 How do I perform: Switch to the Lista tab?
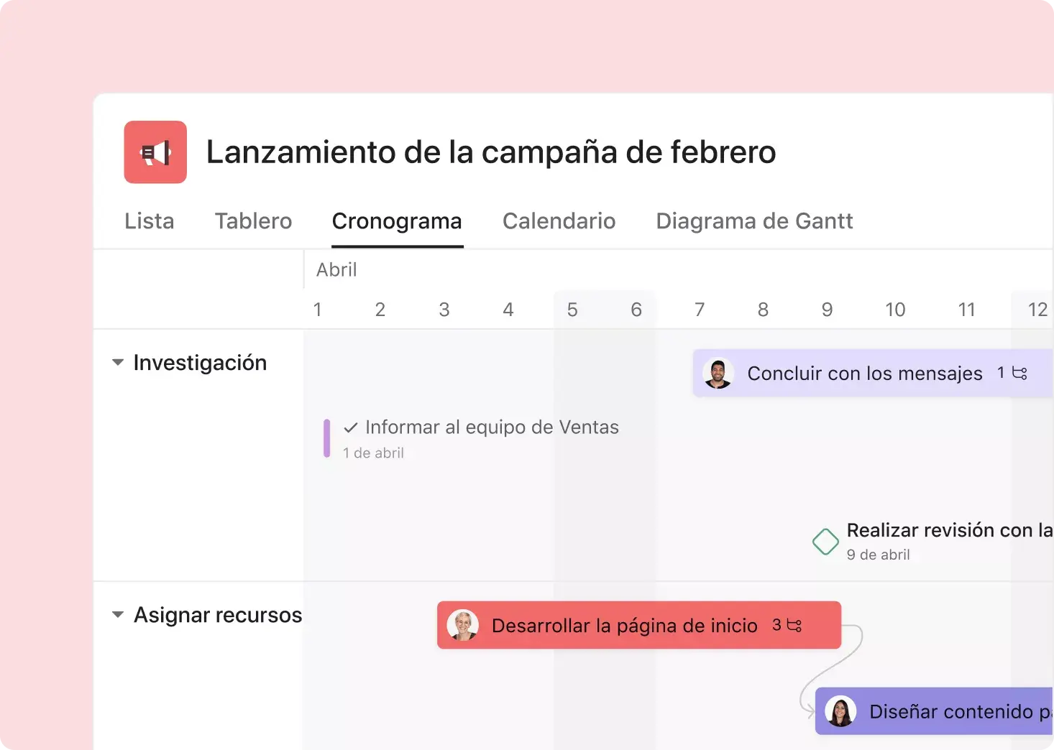tap(150, 221)
